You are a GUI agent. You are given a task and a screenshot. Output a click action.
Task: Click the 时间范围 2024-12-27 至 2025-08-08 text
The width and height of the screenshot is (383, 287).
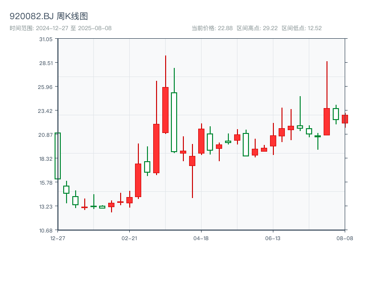coord(61,28)
